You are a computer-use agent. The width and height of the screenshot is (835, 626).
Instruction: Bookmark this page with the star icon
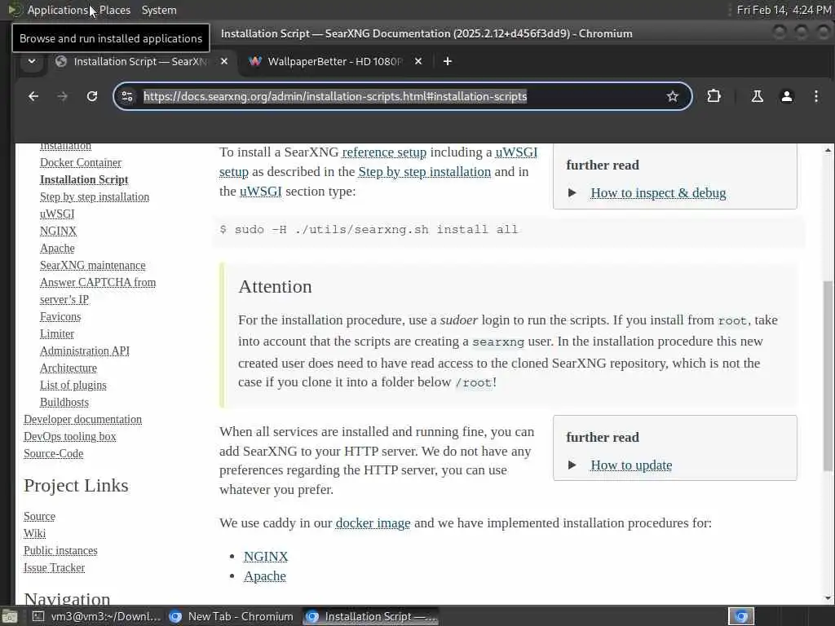(x=673, y=96)
